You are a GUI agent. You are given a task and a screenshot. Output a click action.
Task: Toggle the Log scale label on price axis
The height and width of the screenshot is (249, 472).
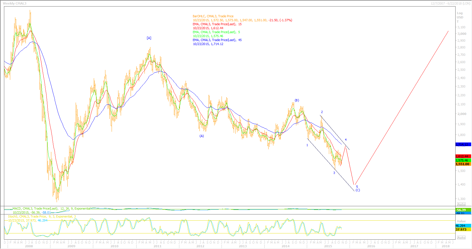click(460, 13)
